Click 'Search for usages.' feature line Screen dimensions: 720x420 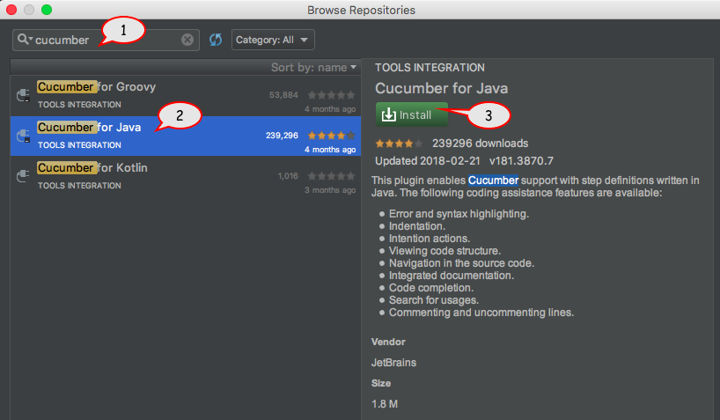(434, 300)
